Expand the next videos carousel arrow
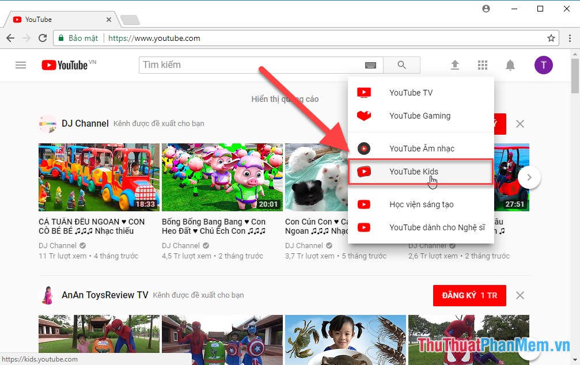This screenshot has height=365, width=580. [529, 177]
